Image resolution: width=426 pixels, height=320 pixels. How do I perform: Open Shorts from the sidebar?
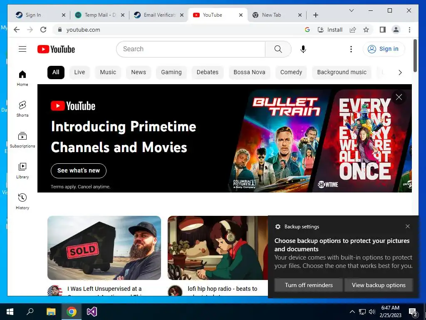[22, 109]
